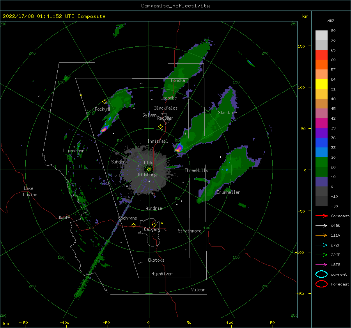
Task: Select the radar-site diamond between Olds and Didsbury
Action: tap(149, 170)
